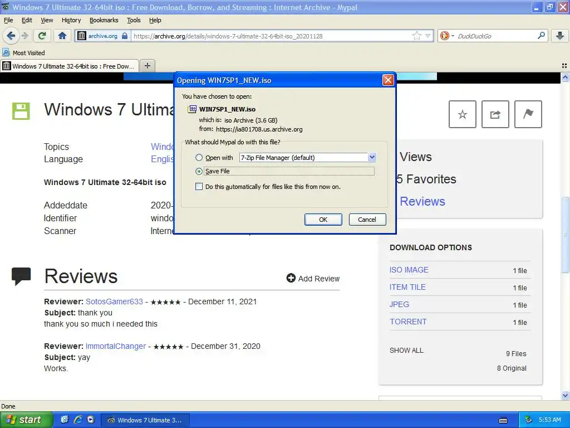Open reviewer SotosGamer633 profile link
This screenshot has height=428, width=570.
[114, 301]
